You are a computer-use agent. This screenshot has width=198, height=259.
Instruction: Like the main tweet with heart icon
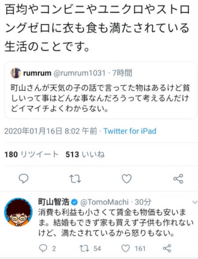click(127, 179)
